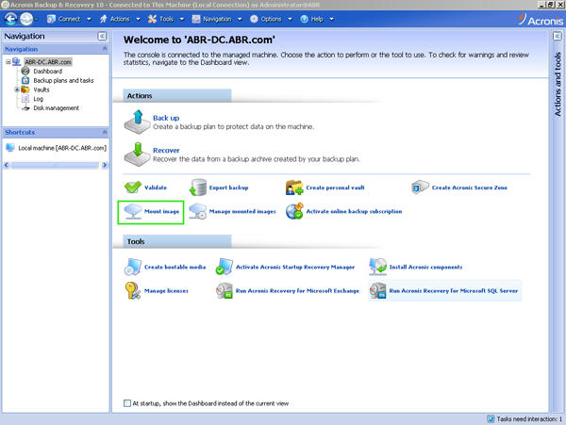Click the Install Acronis components icon
This screenshot has height=425, width=566.
[377, 267]
